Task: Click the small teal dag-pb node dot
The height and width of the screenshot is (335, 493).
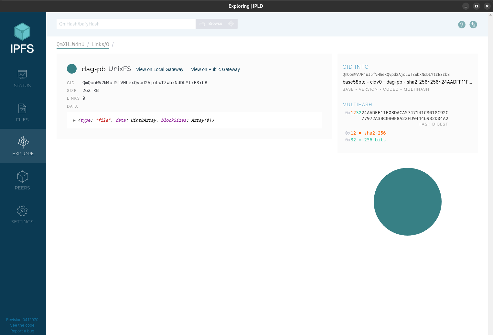Action: tap(72, 69)
